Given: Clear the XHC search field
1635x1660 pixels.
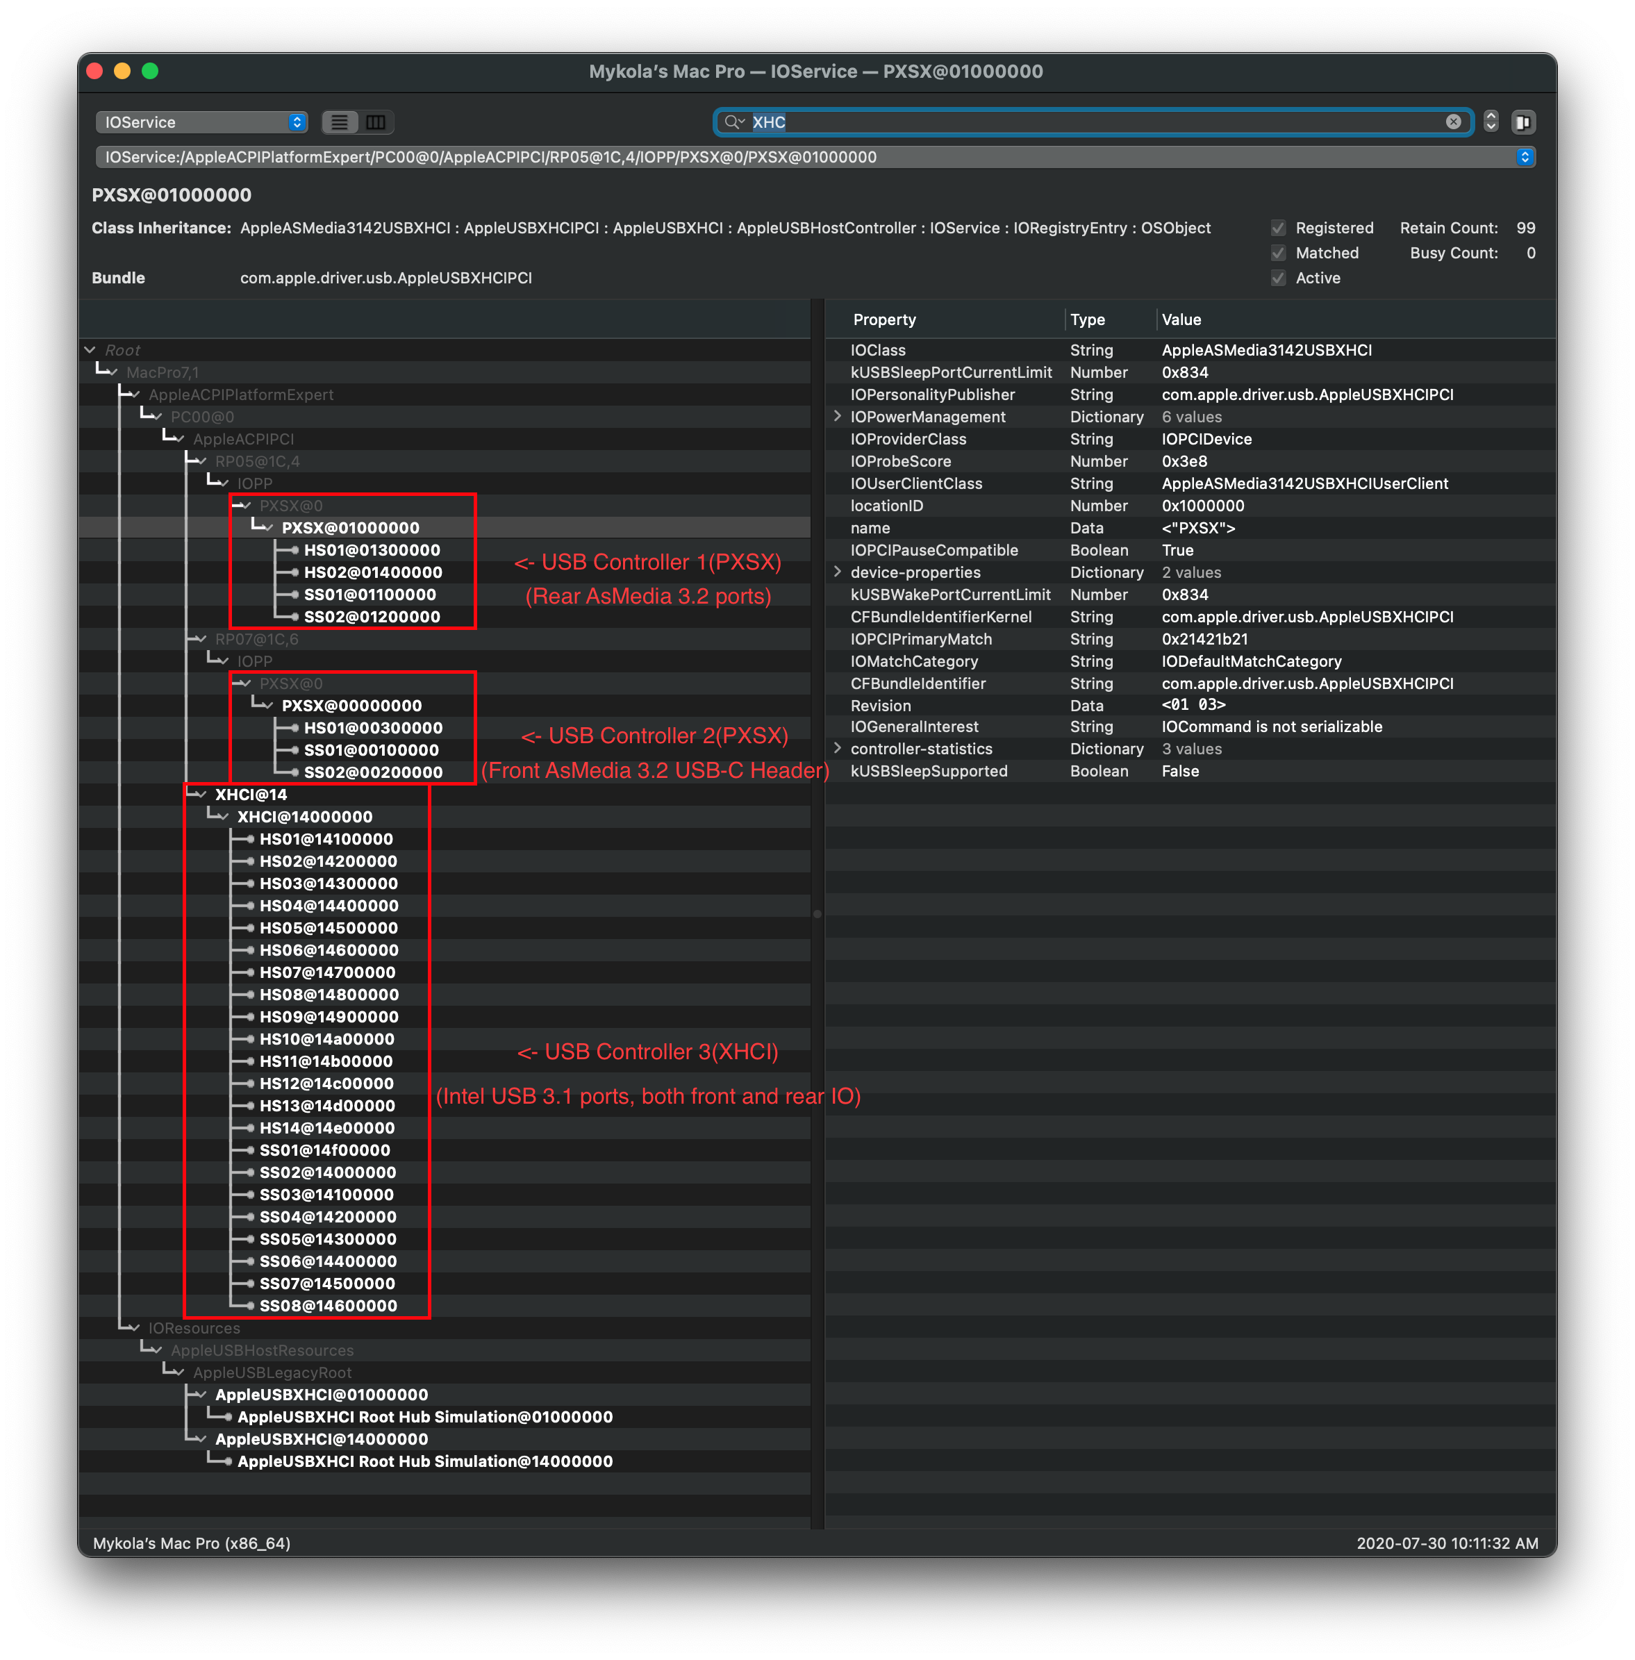Looking at the screenshot, I should coord(1453,122).
